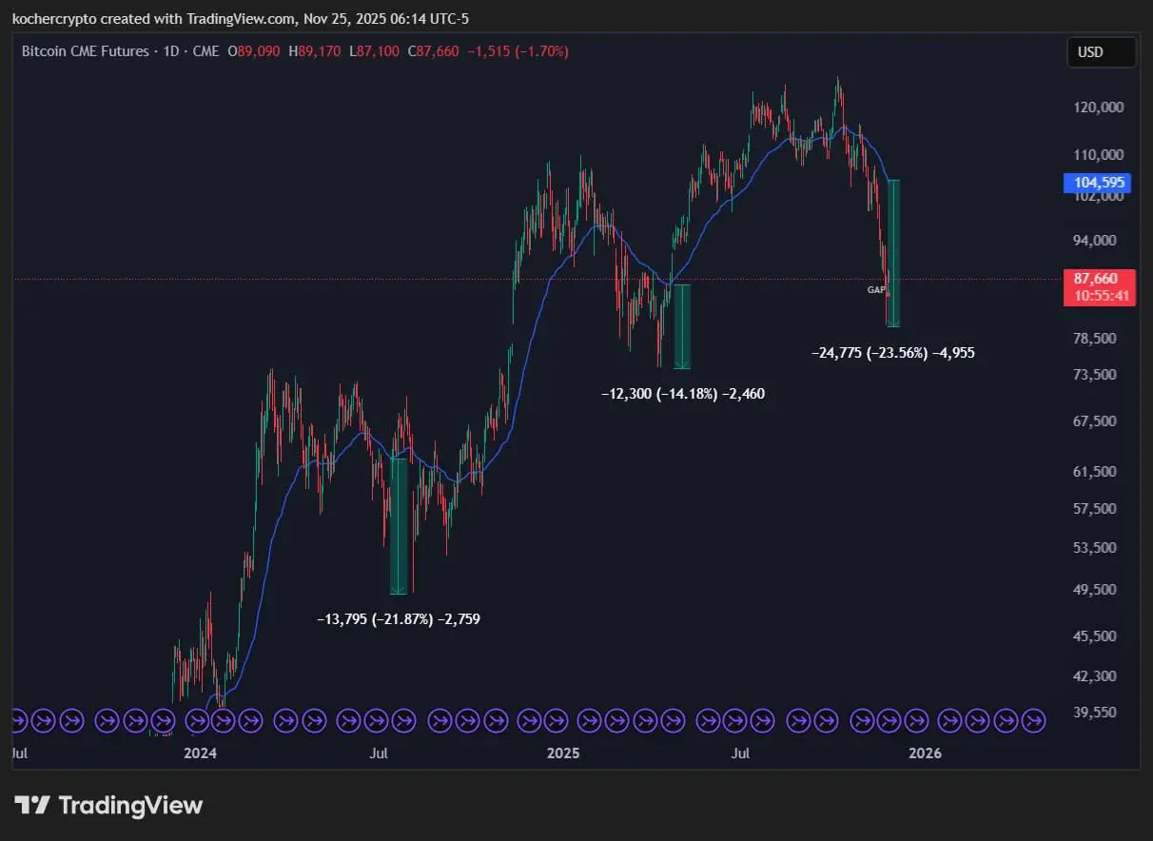
Task: Click the 110,000 price axis label
Action: click(1097, 154)
